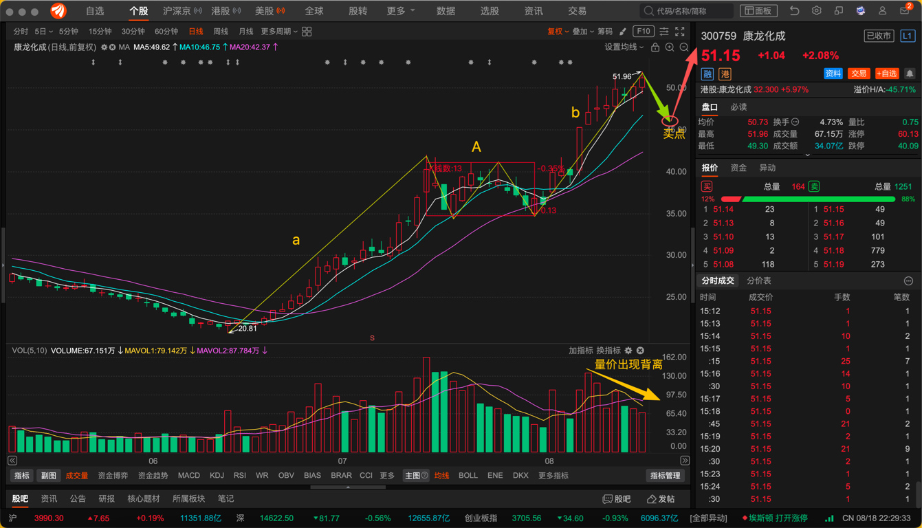Open 更多 sub-chart indicators list
Viewport: 922px width, 528px height.
(x=387, y=476)
